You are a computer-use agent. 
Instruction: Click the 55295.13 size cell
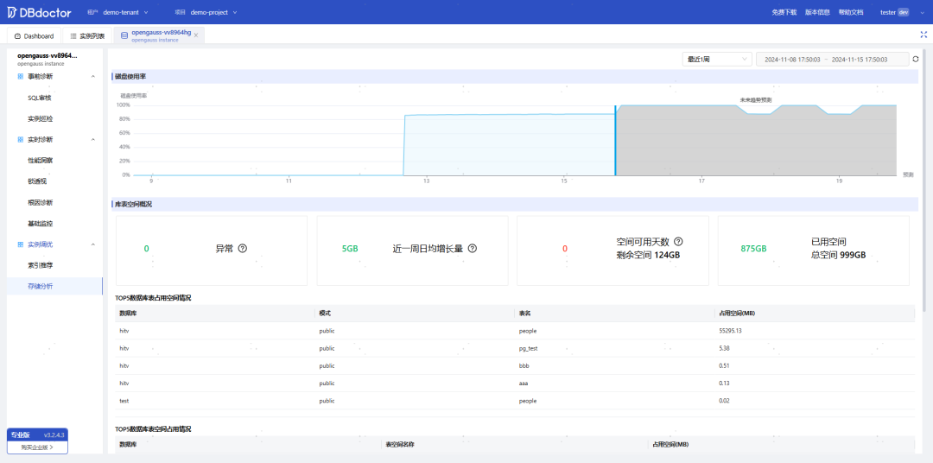point(730,330)
